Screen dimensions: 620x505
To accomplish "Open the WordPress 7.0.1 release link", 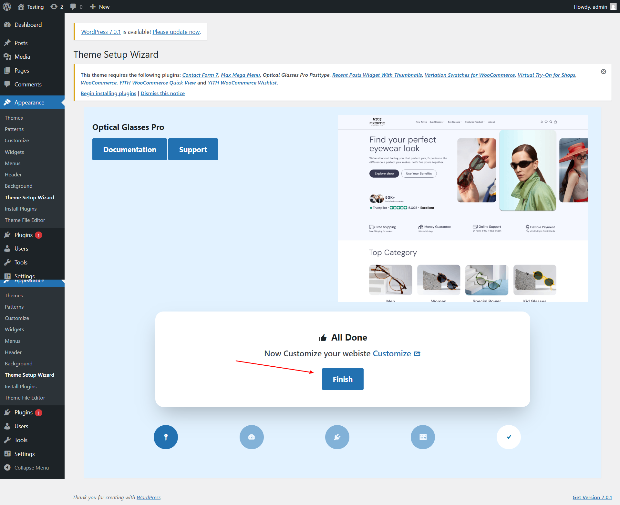I will coord(101,32).
